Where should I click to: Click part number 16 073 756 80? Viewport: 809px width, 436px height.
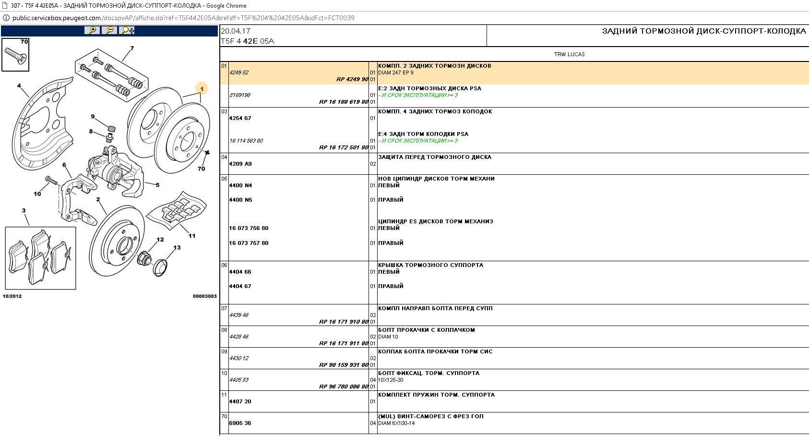point(249,229)
